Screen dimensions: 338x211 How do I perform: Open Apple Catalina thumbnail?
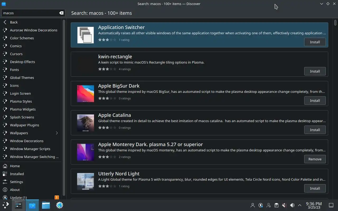pos(85,123)
